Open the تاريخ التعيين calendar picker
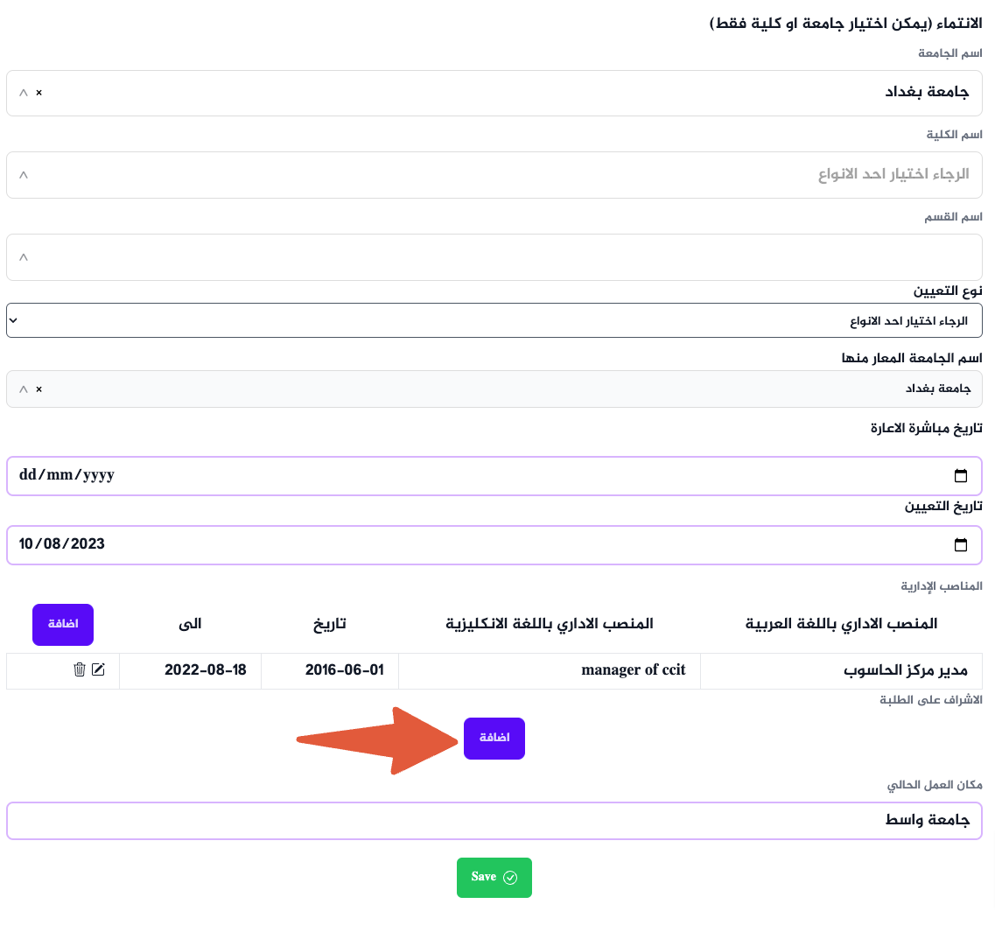Screen dimensions: 995x925 [x=961, y=544]
